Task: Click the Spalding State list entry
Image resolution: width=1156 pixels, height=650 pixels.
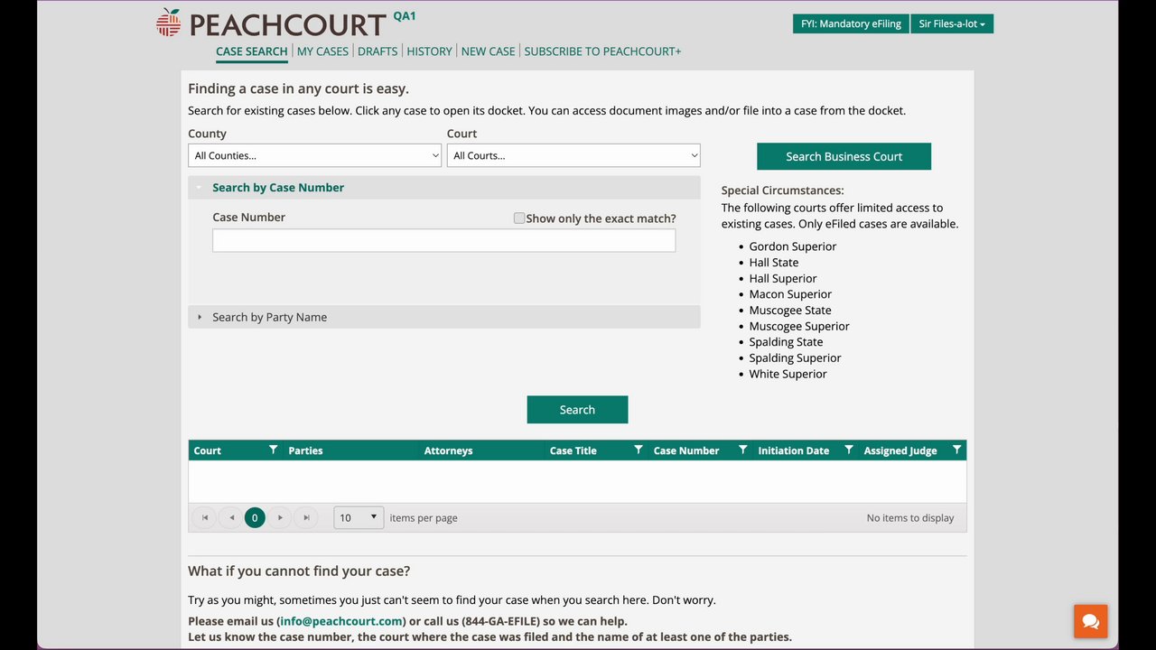Action: pos(786,342)
